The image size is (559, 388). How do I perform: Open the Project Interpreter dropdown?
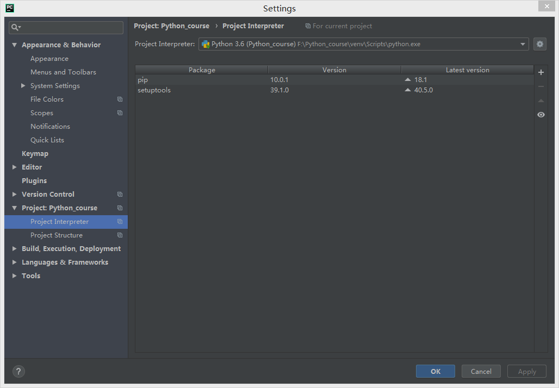tap(522, 44)
